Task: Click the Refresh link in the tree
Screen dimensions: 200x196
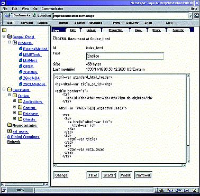Action: click(x=14, y=142)
